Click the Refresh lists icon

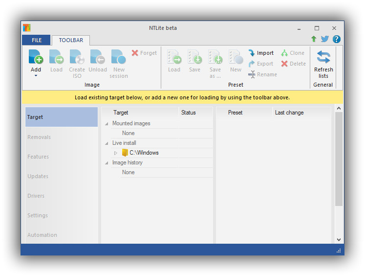(x=323, y=57)
